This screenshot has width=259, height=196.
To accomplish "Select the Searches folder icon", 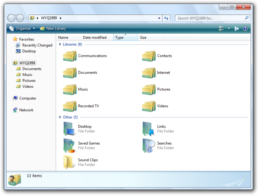I will [148, 146].
